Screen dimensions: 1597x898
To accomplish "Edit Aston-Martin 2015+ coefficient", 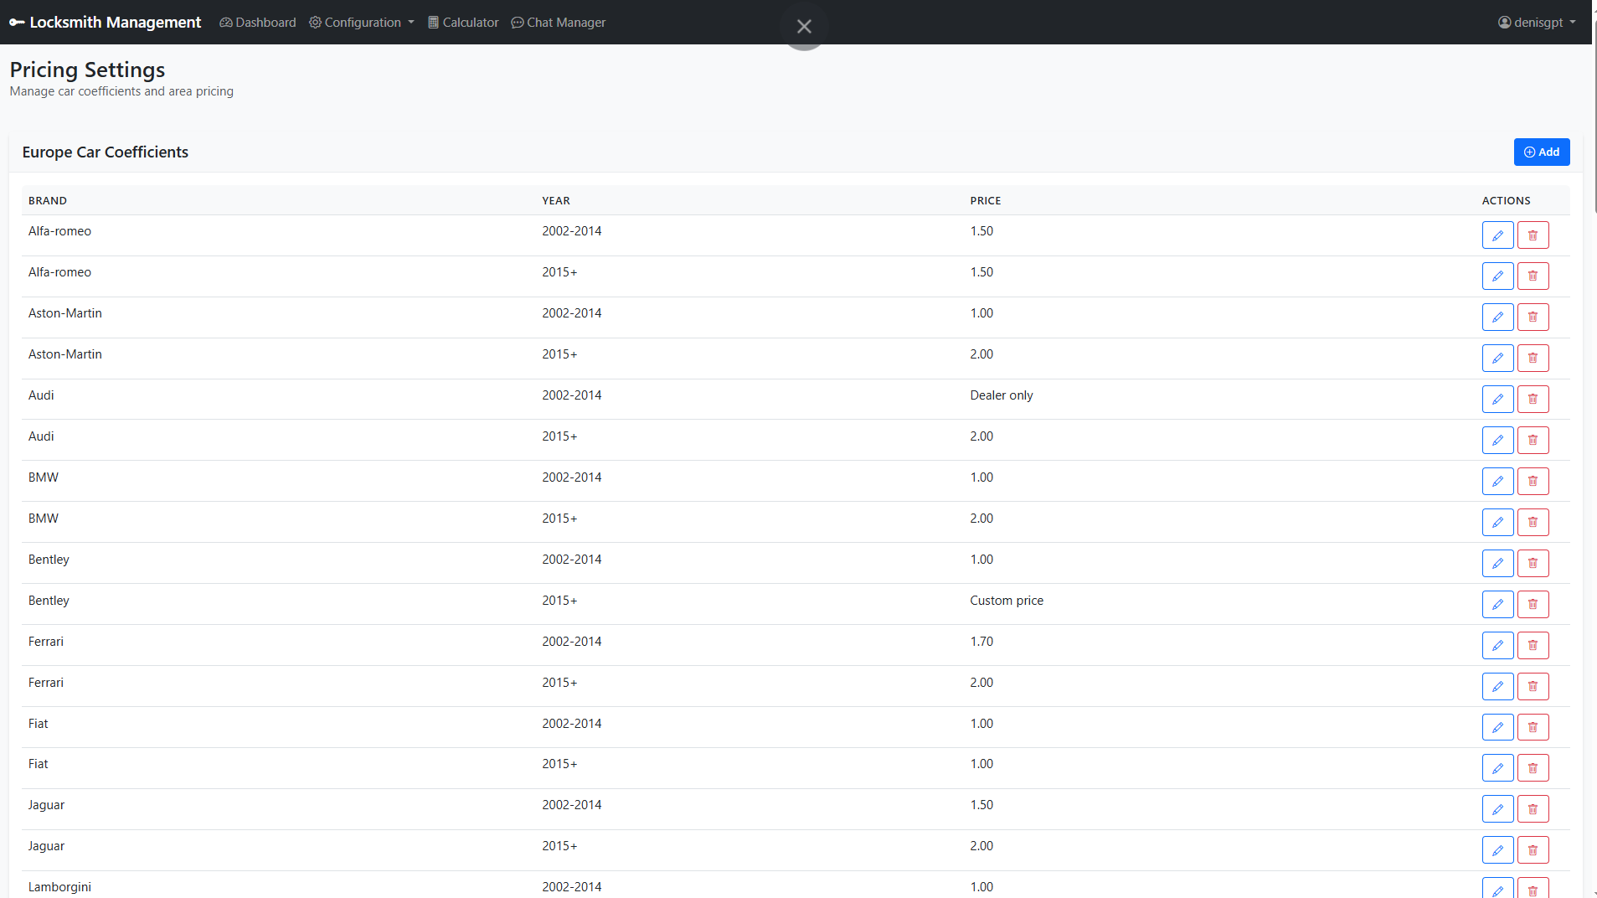I will point(1497,359).
